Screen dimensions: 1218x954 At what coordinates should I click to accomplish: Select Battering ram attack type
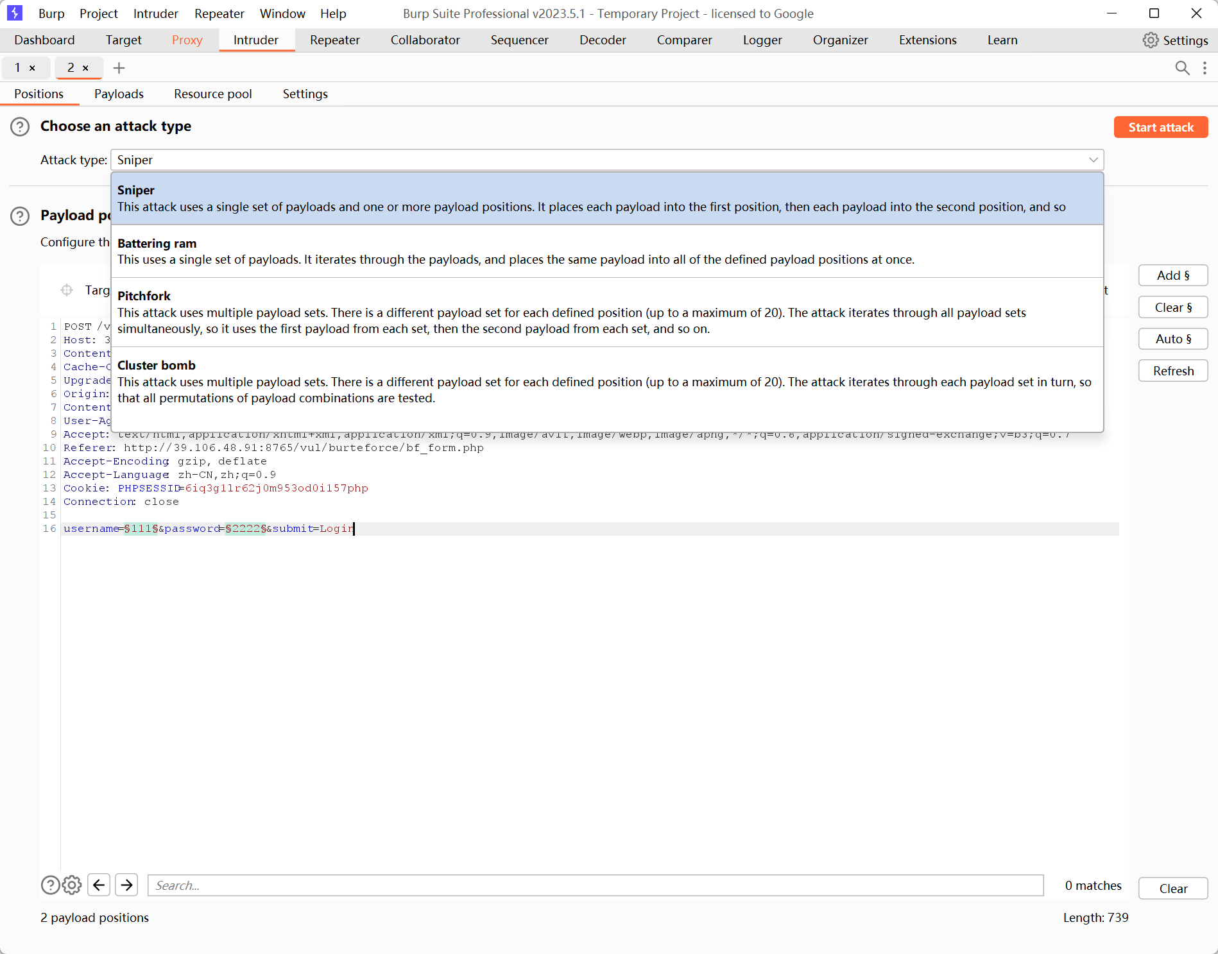607,251
